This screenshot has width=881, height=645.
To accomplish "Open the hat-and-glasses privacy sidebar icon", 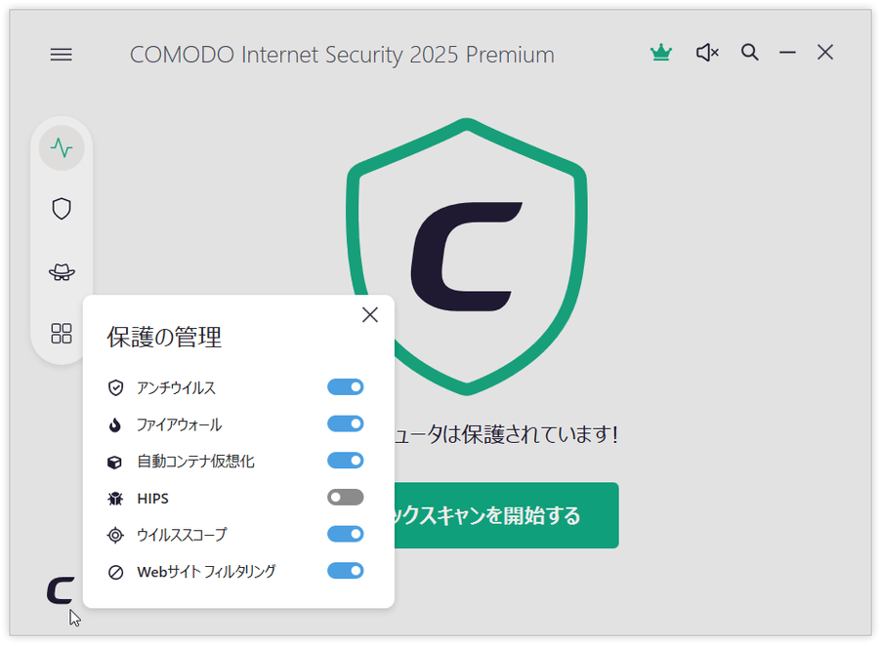I will (62, 272).
